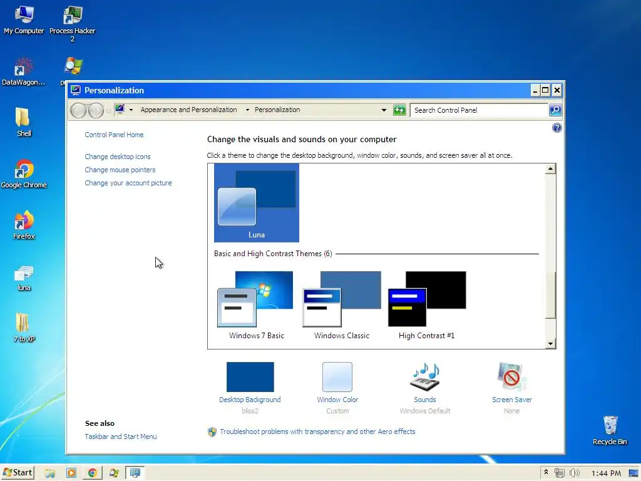Viewport: 641px width, 481px height.
Task: Expand the arrow after Appearance and Personalization
Action: [247, 110]
